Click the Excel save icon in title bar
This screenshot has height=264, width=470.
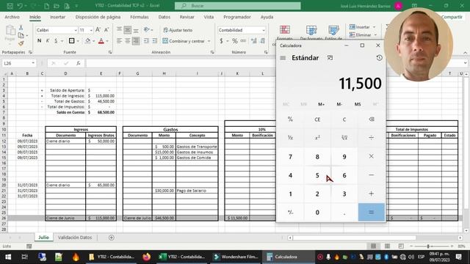[x=10, y=6]
